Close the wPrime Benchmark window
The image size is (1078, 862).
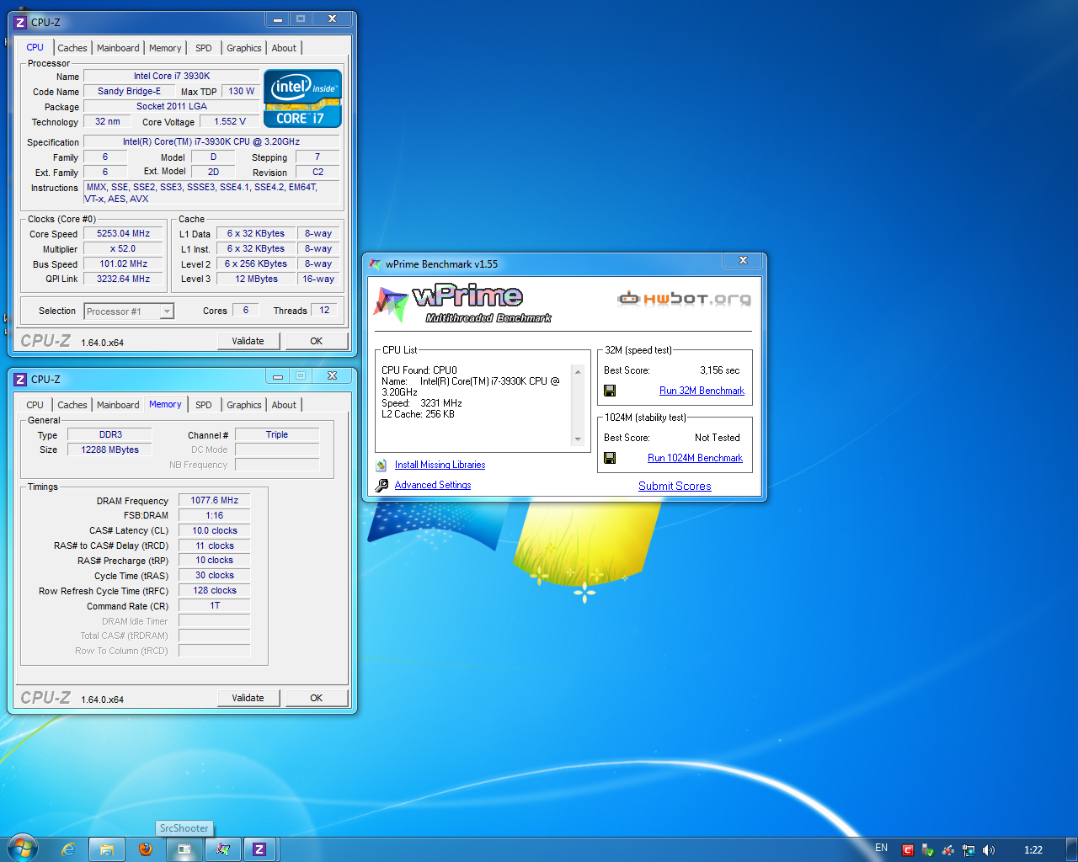click(743, 261)
